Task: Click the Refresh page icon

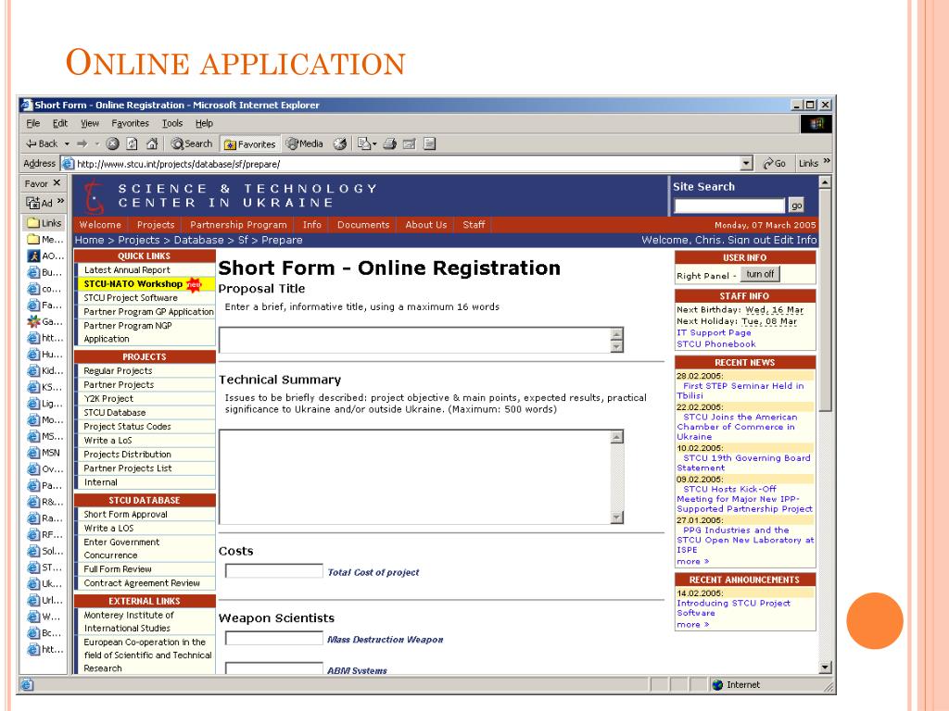Action: tap(131, 143)
